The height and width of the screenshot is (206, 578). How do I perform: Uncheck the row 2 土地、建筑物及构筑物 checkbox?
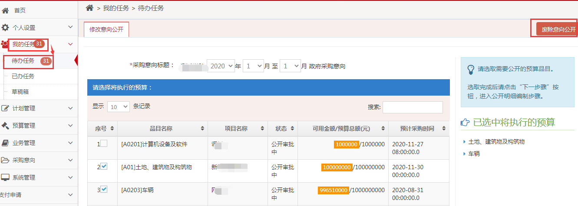(x=104, y=167)
